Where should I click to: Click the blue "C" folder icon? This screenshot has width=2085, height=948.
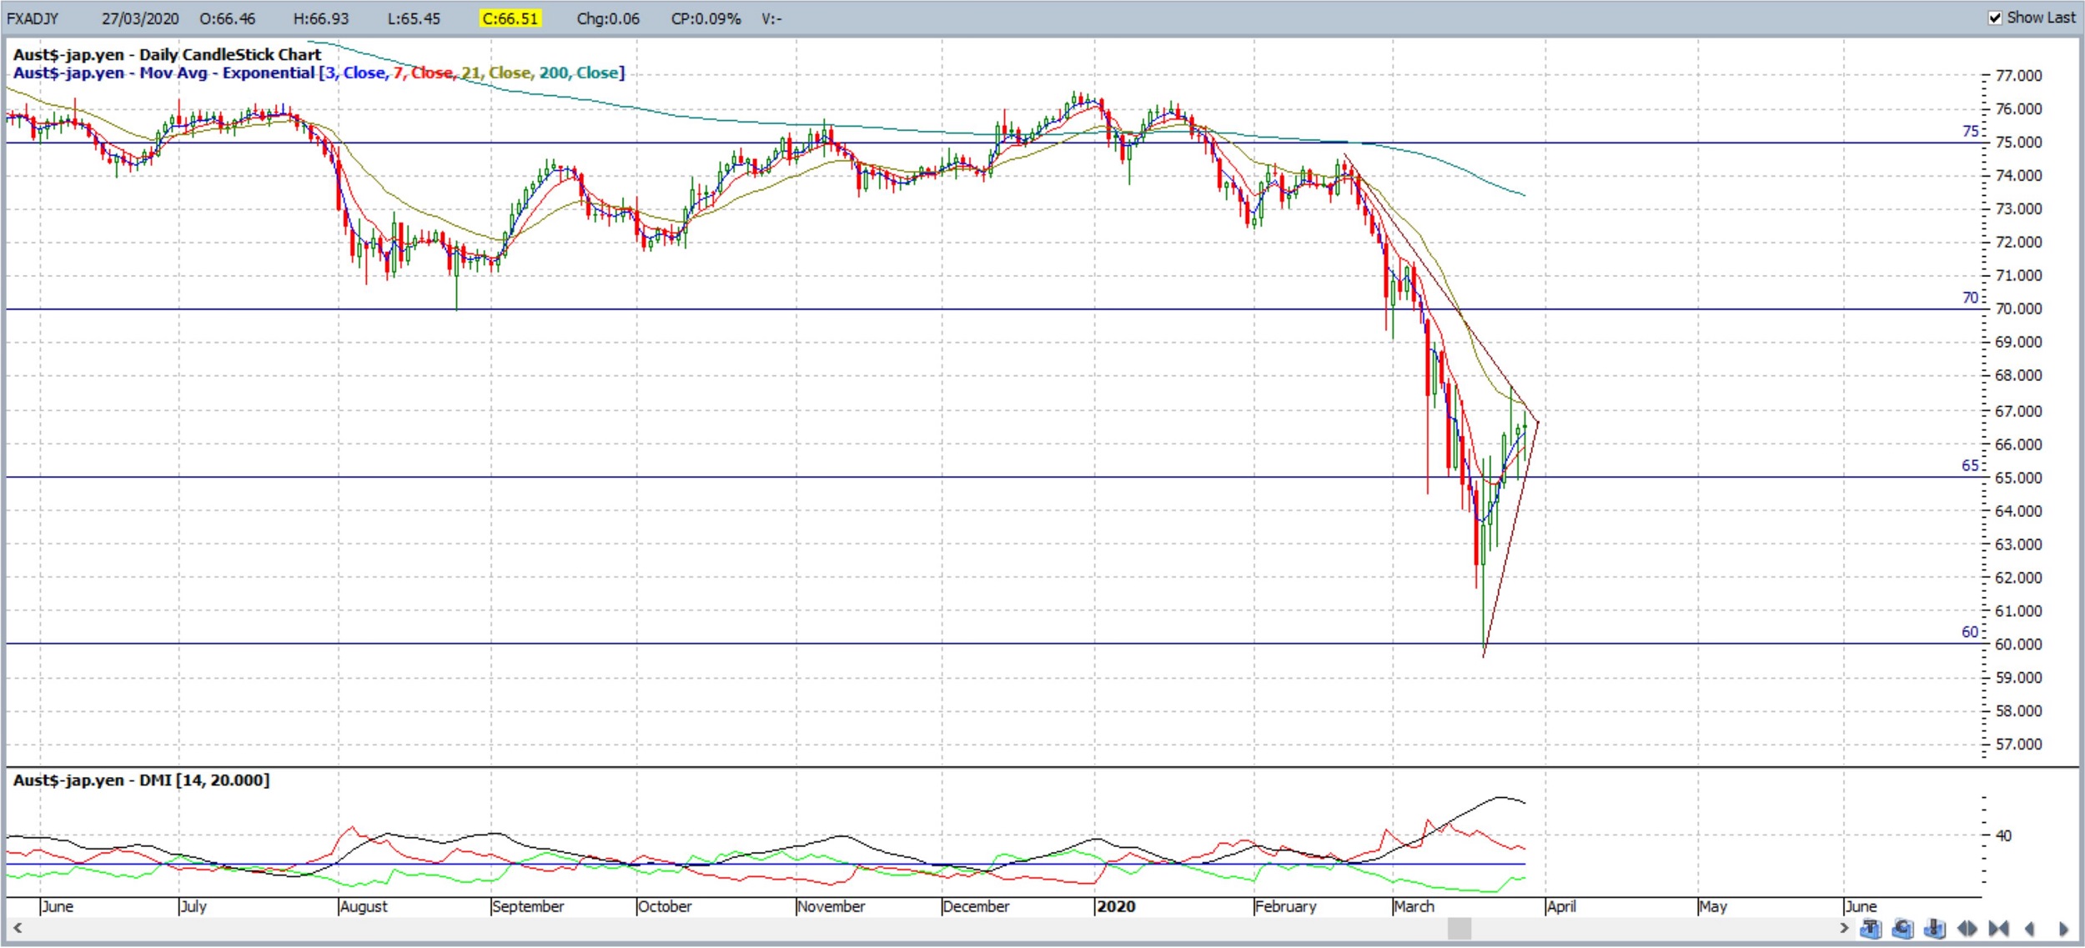point(1902,928)
